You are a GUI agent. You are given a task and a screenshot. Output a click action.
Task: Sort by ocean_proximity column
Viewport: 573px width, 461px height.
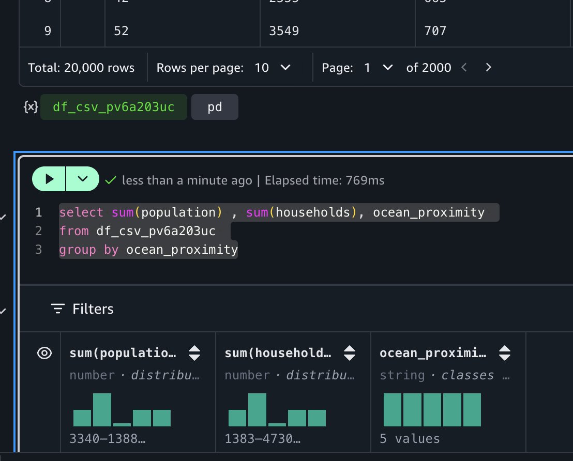[x=504, y=353]
